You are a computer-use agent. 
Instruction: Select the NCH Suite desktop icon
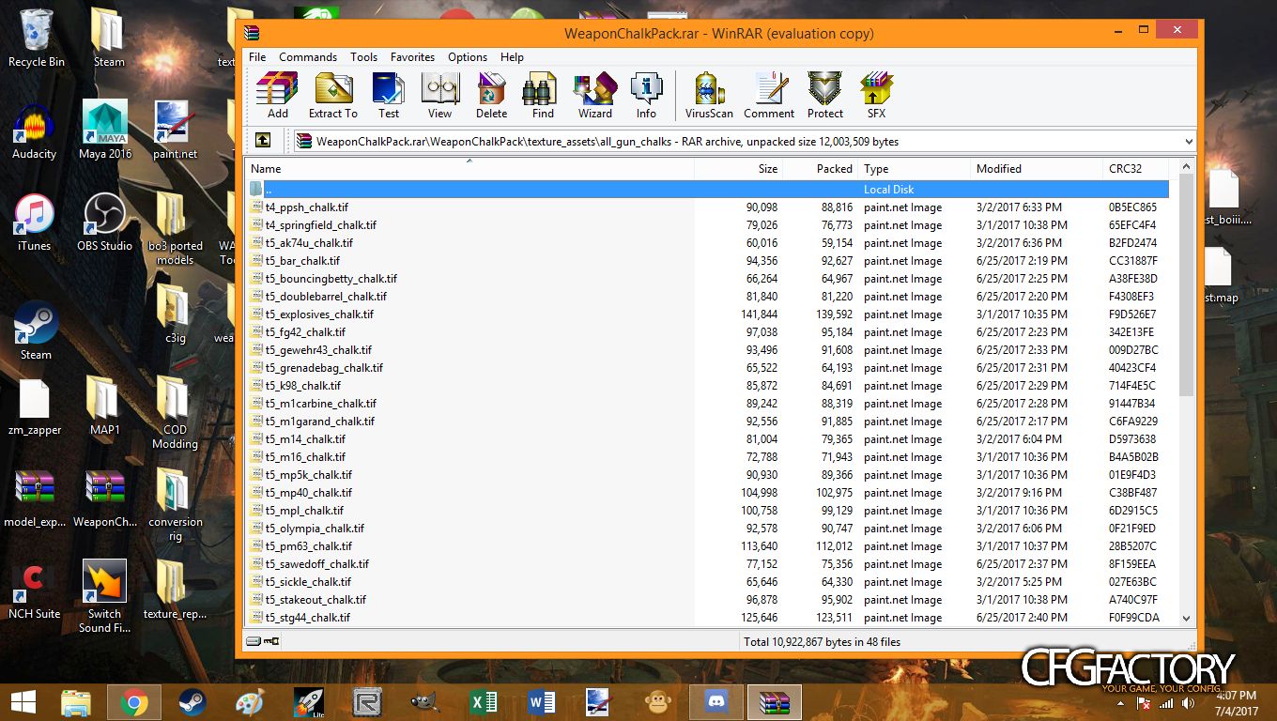click(x=34, y=591)
